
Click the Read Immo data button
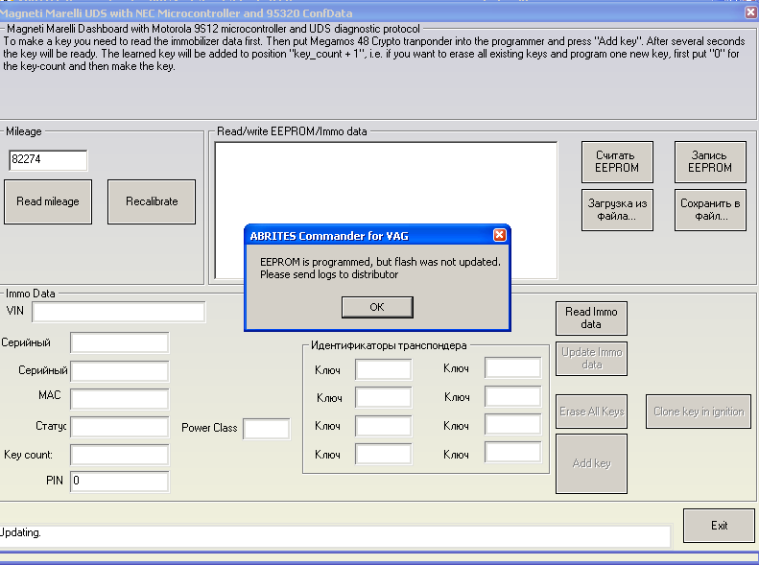pos(591,318)
